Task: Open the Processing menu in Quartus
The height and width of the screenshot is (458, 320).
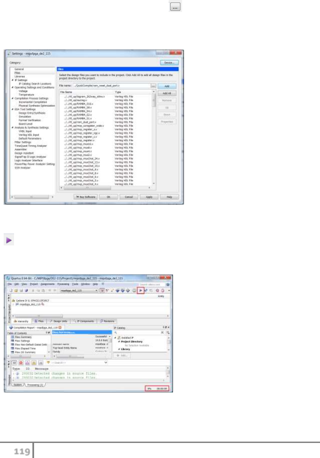Action: [63, 284]
